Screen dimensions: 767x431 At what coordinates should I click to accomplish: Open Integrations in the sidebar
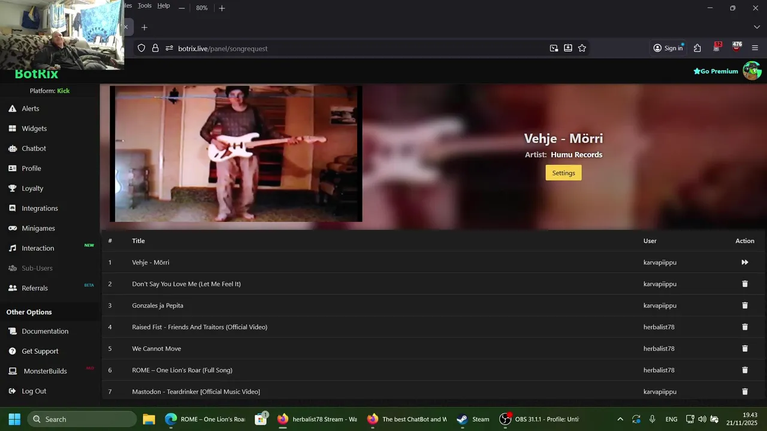click(40, 208)
